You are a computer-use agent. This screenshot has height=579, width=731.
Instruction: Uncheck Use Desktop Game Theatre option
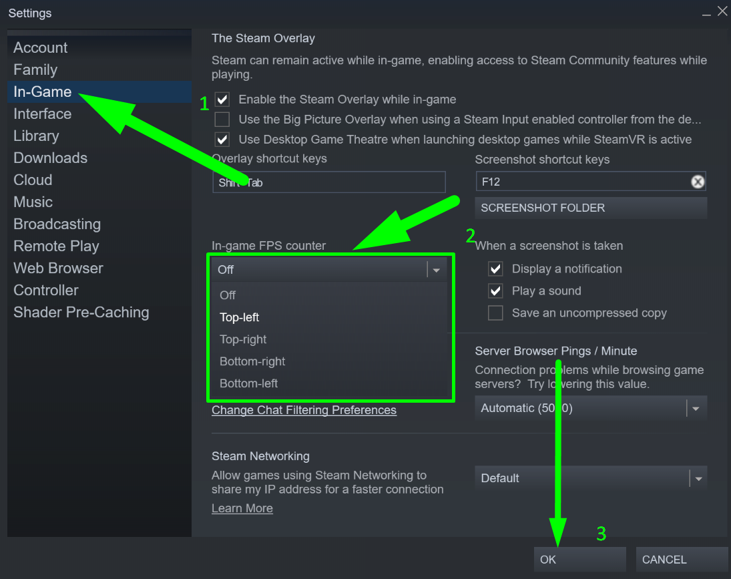coord(222,140)
